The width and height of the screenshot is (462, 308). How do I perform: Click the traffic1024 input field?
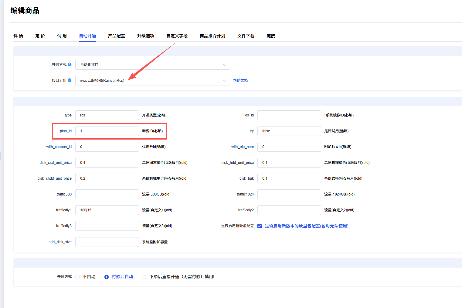click(289, 194)
